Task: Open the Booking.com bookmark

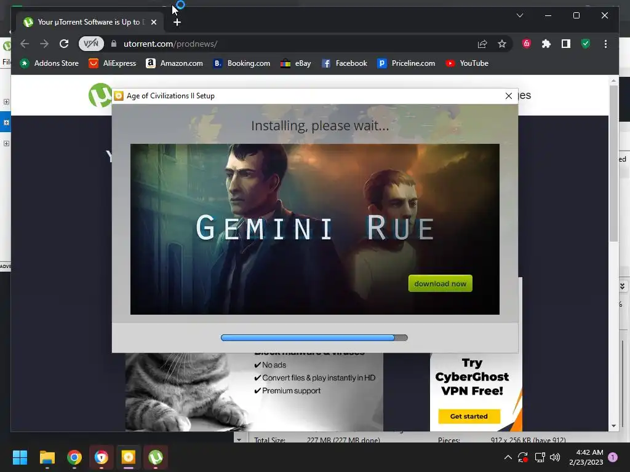Action: 241,63
